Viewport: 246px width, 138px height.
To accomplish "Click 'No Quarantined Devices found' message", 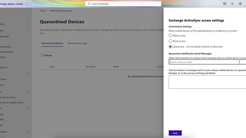I will (x=145, y=76).
